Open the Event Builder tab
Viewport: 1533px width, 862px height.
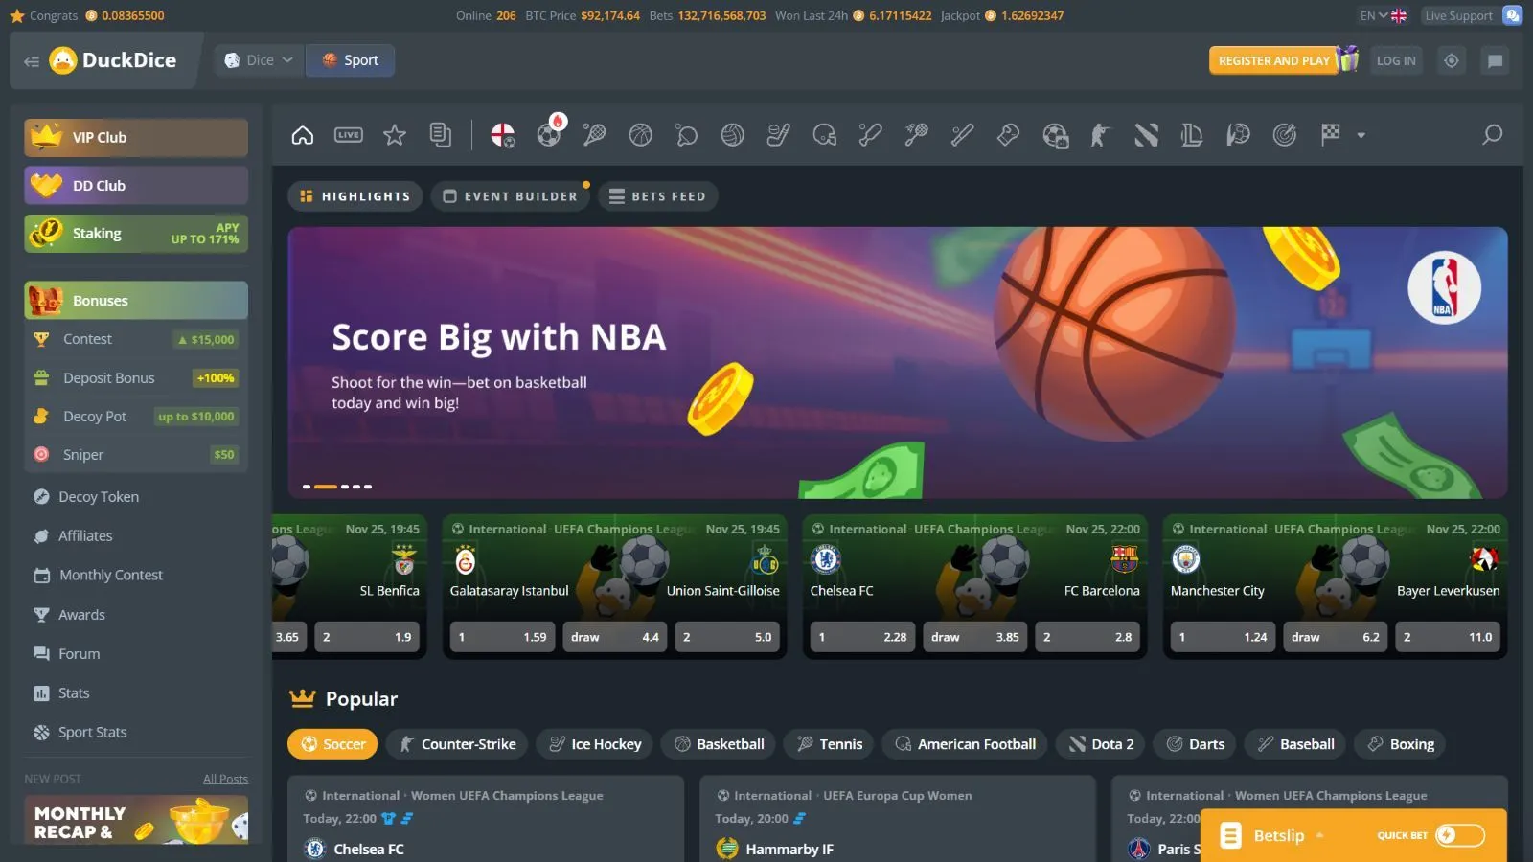[511, 196]
